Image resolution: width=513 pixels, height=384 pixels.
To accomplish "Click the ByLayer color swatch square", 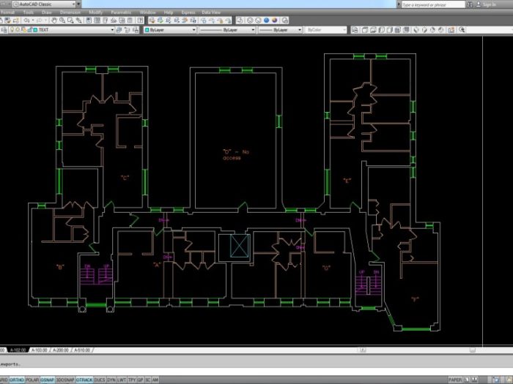I will coord(147,30).
